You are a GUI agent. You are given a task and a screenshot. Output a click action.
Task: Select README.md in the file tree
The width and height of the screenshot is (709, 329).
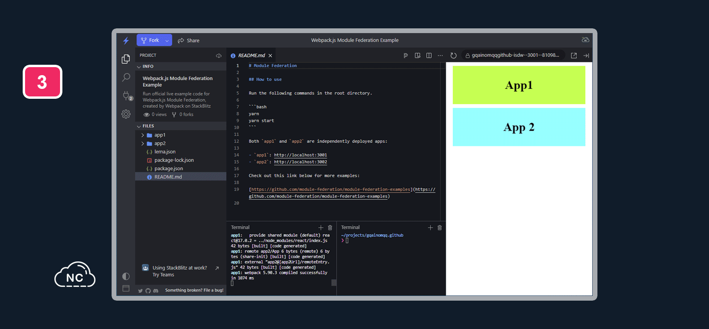pyautogui.click(x=181, y=177)
